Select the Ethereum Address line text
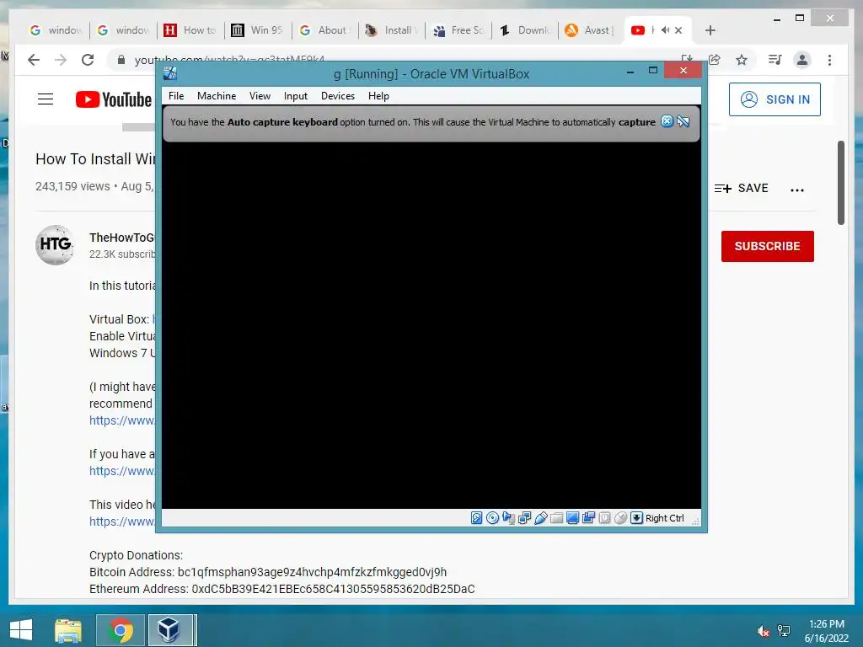Image resolution: width=863 pixels, height=647 pixels. pyautogui.click(x=281, y=589)
